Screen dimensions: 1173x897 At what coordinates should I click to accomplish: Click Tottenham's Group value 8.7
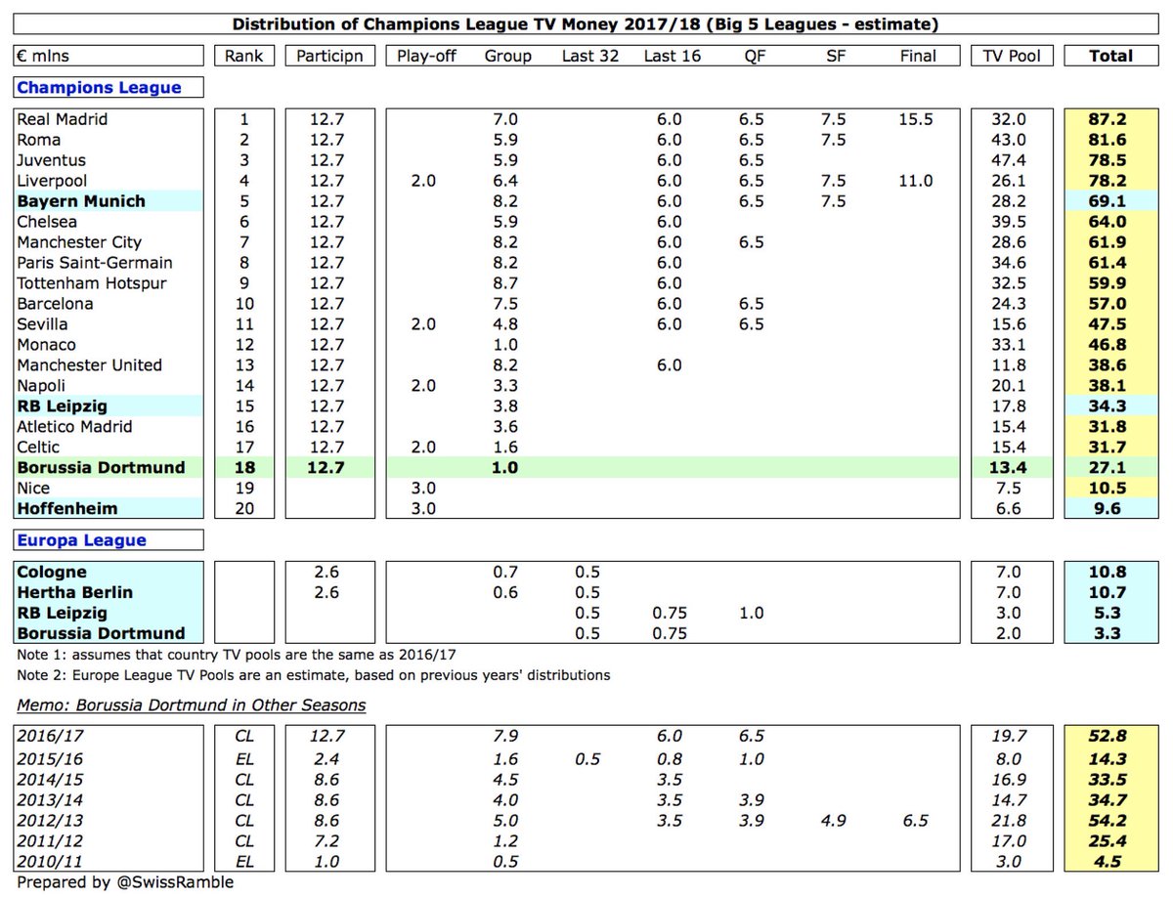pos(507,283)
